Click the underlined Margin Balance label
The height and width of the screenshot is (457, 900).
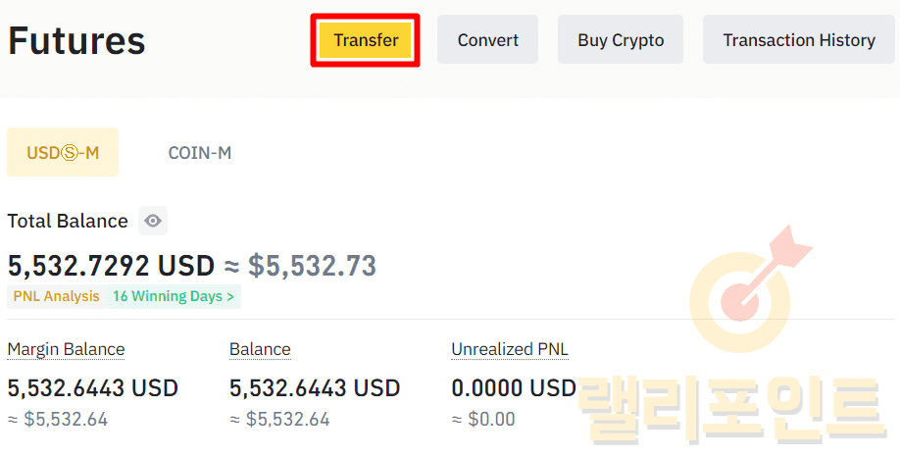point(66,349)
